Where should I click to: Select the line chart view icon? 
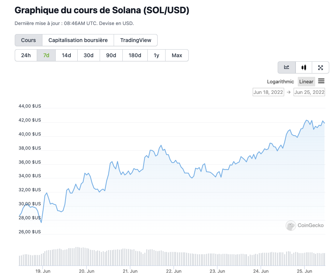click(287, 67)
